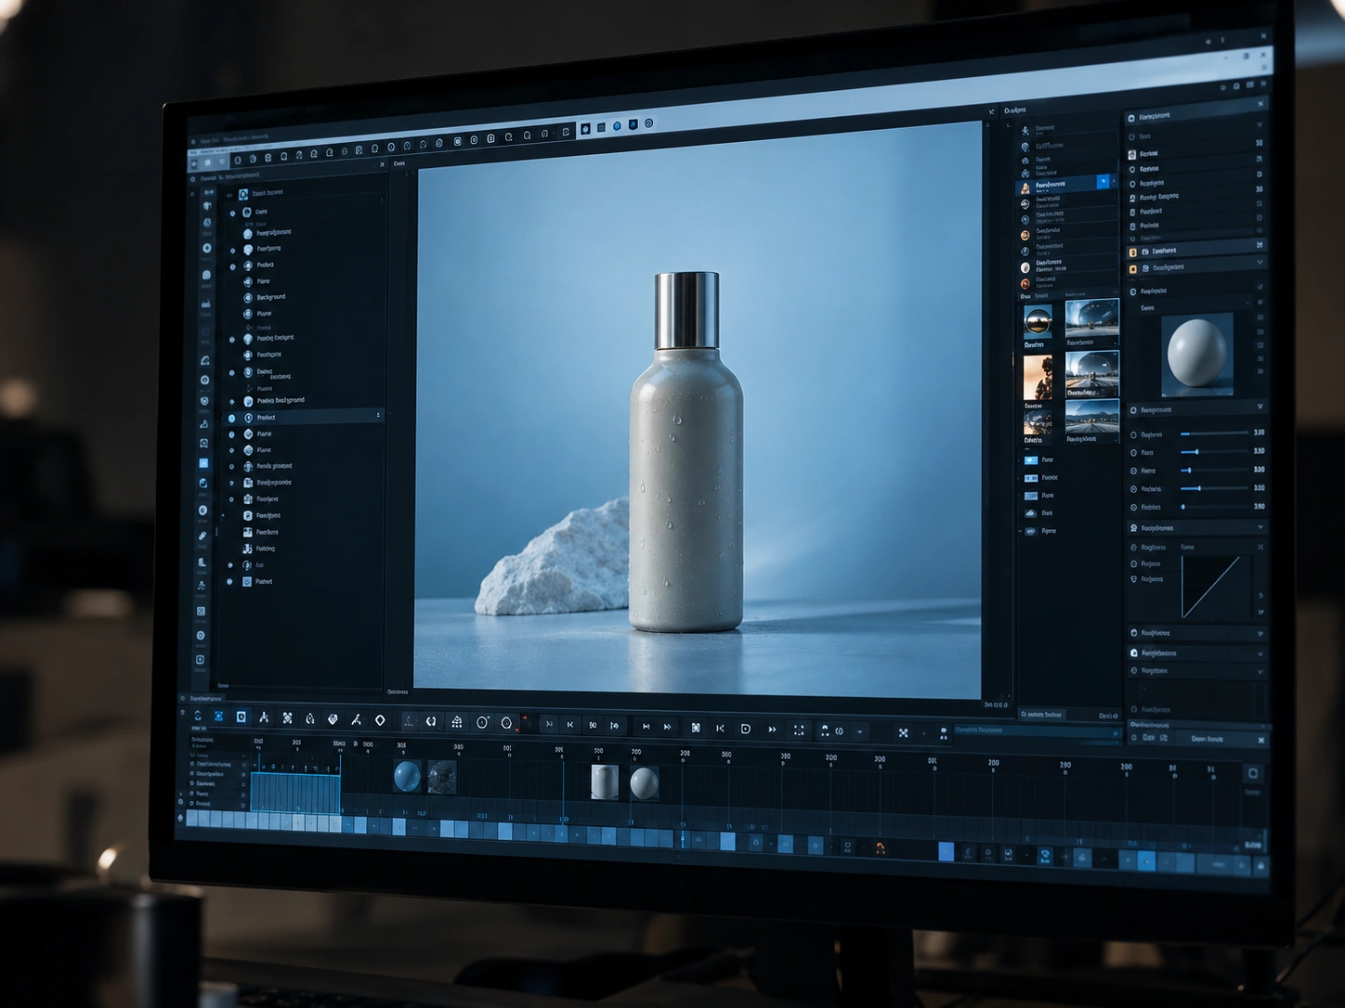Select the cube icon atop the left tool strip
Viewport: 1345px width, 1008px height.
point(206,205)
